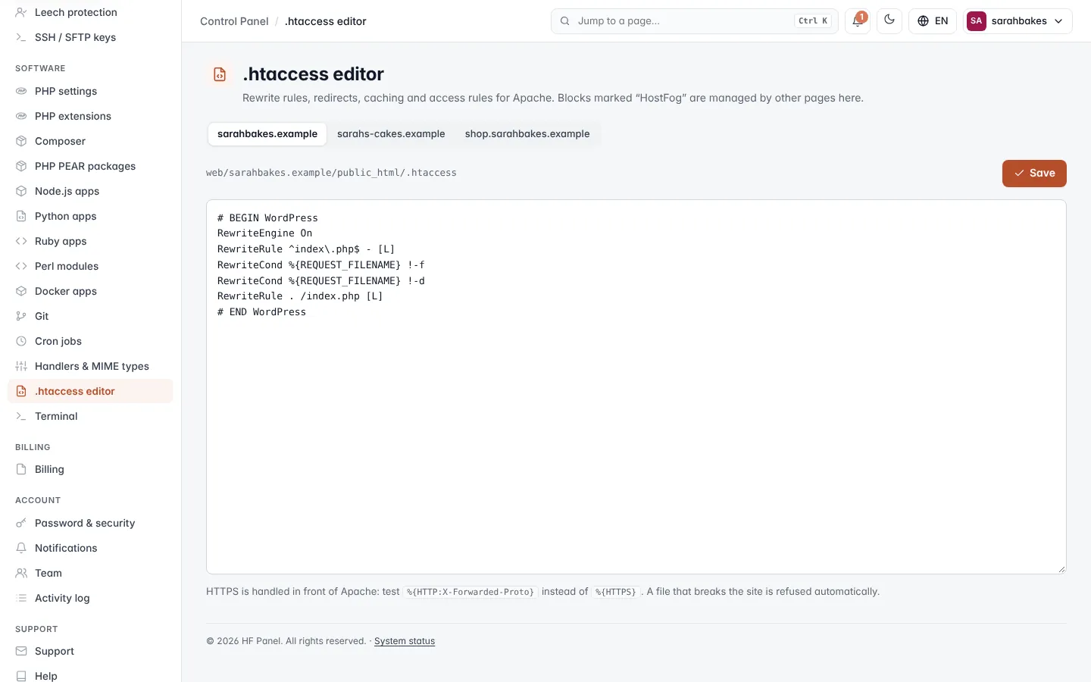Click the file path web/sarahbakes.example/public_html/.htaccess
The height and width of the screenshot is (682, 1091).
click(331, 173)
